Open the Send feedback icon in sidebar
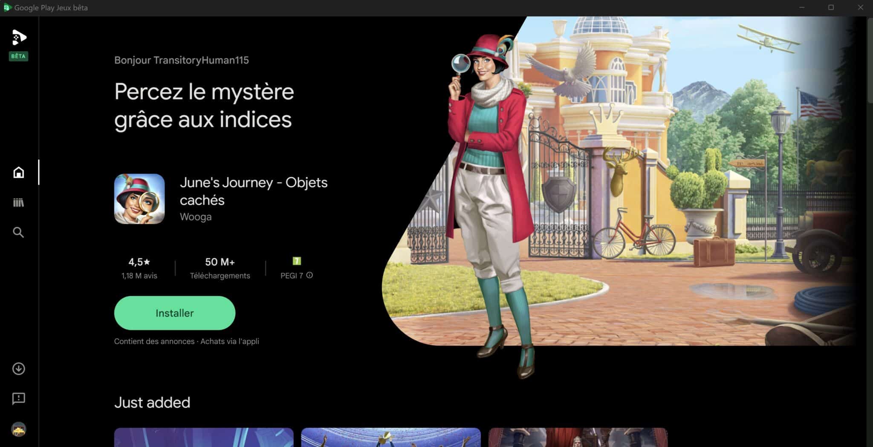The height and width of the screenshot is (447, 873). point(18,398)
